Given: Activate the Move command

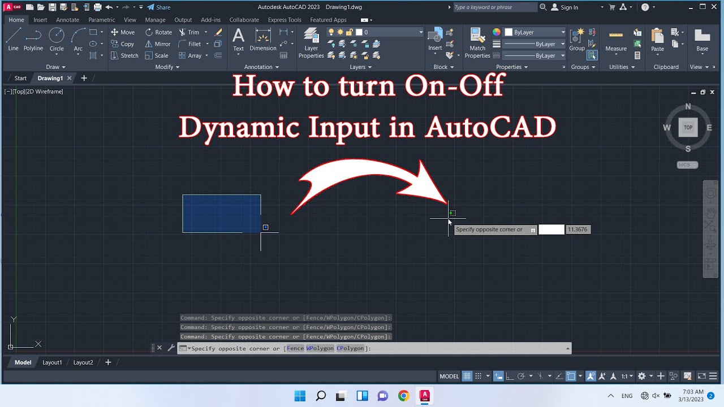Looking at the screenshot, I should (123, 32).
